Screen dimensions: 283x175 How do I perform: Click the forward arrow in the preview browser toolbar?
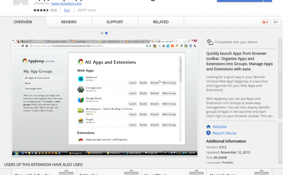click(18, 46)
